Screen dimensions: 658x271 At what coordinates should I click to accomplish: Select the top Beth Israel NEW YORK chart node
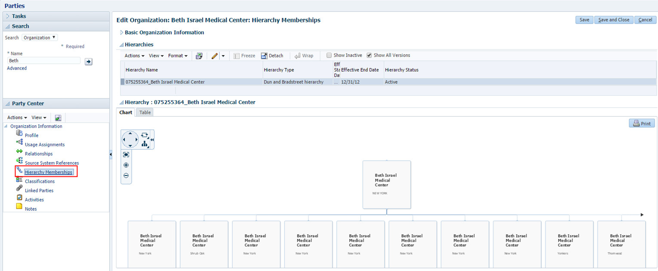[387, 185]
